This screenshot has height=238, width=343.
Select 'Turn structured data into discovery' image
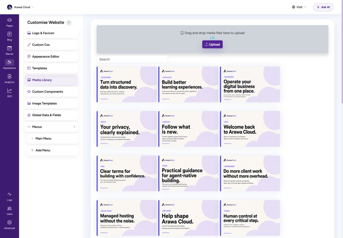(127, 84)
